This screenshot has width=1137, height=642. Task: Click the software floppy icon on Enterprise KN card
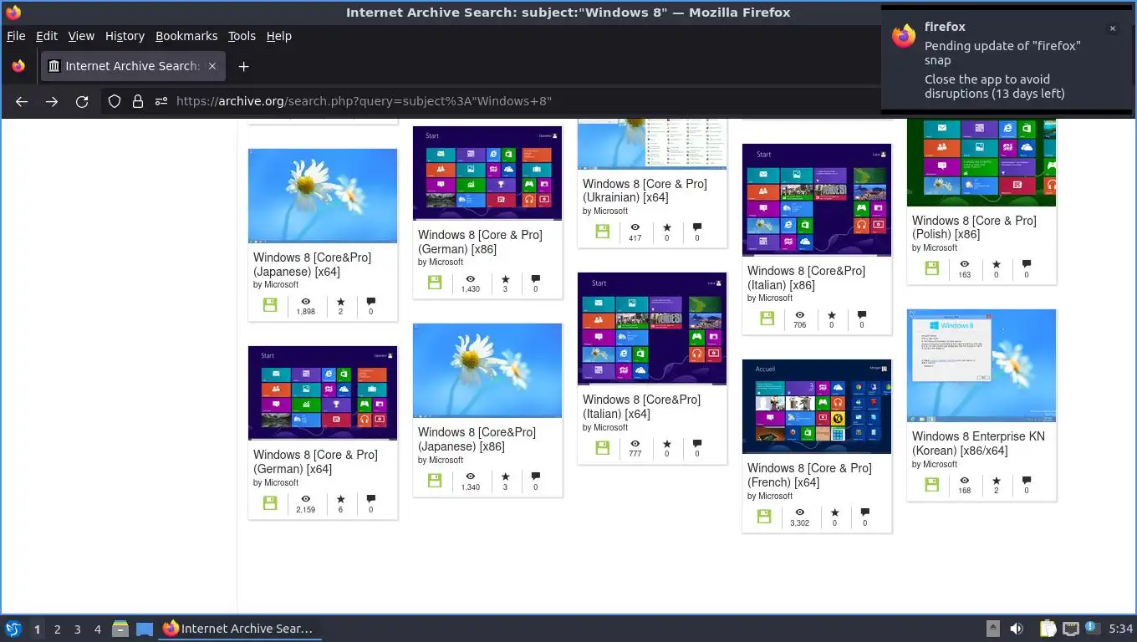point(932,484)
